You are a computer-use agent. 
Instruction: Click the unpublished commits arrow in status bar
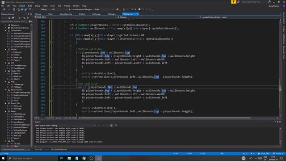click(245, 154)
